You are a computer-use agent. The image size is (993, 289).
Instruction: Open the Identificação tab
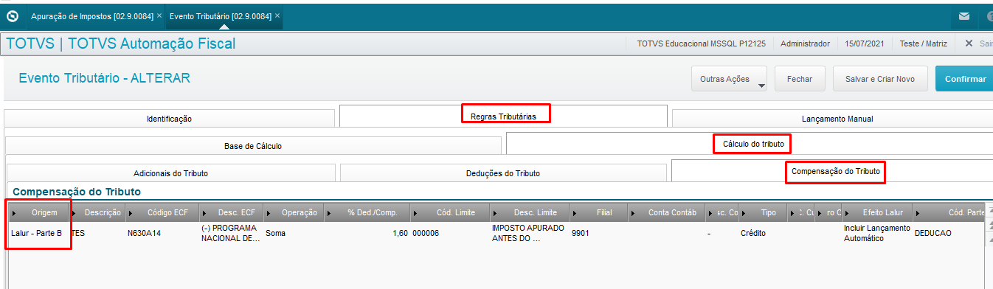(x=169, y=118)
